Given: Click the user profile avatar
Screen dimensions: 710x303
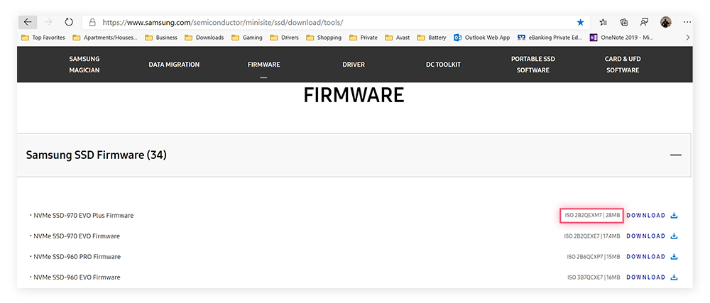Looking at the screenshot, I should click(665, 22).
